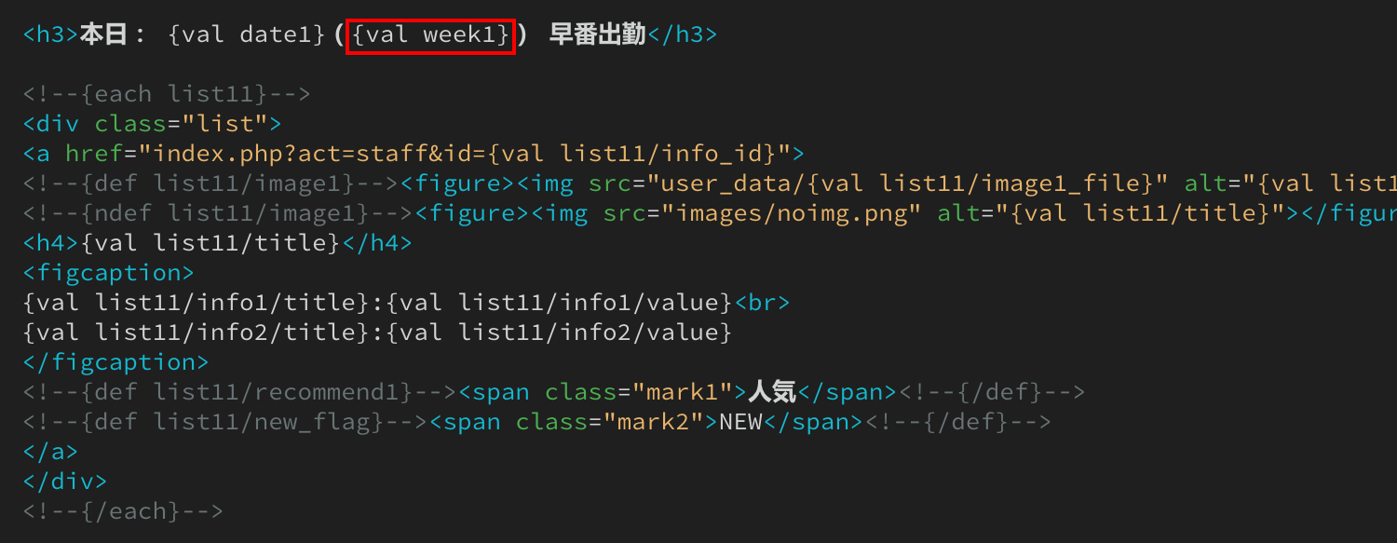Click the opening figcaption tag
1397x543 pixels.
point(109,273)
